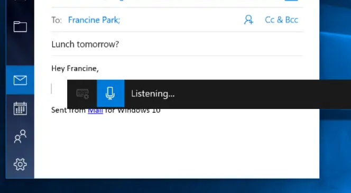Click the desktop wallpaper right of the Mail window
The height and width of the screenshot is (193, 351).
point(335,45)
